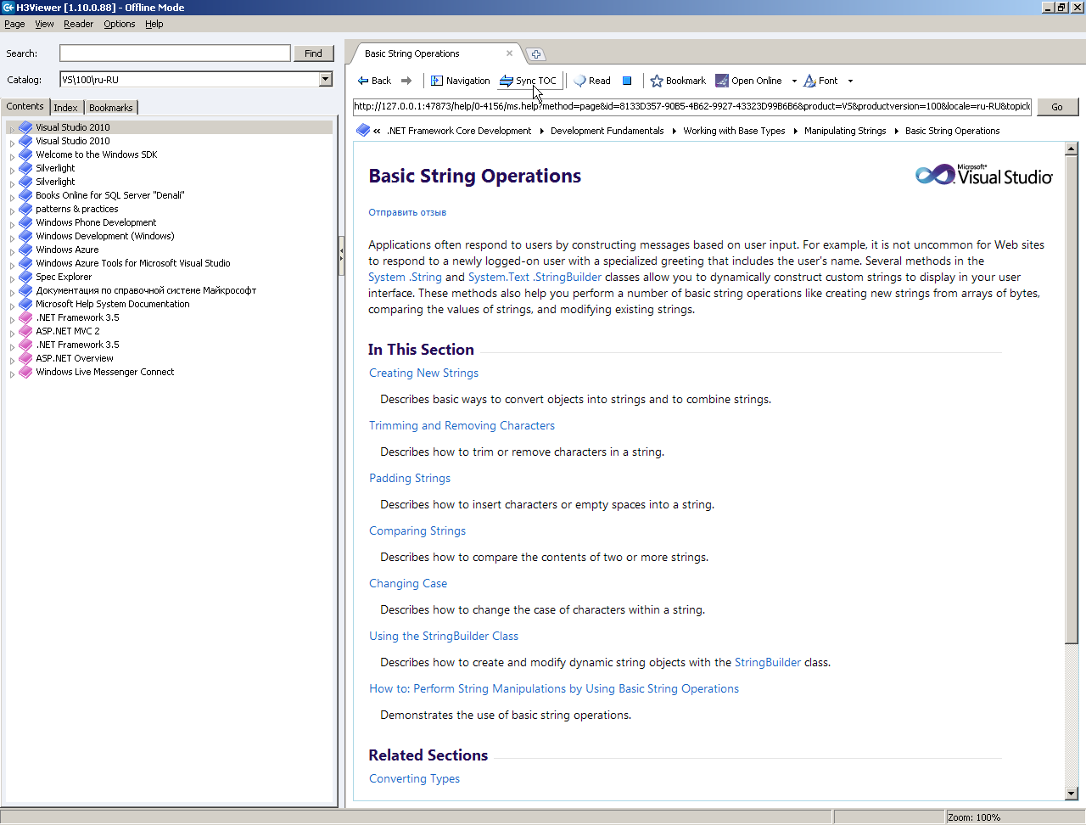Screen dimensions: 1086x825
Task: Open the Reader menu
Action: pyautogui.click(x=78, y=24)
